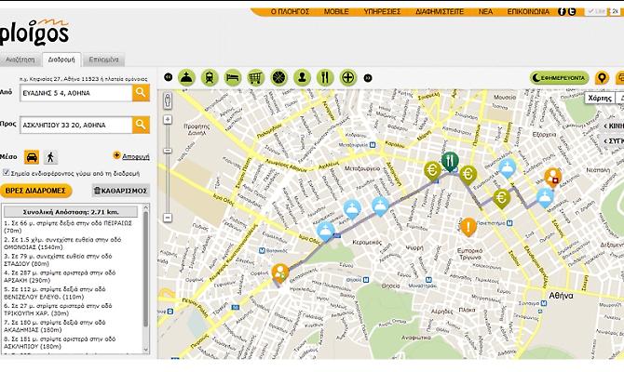The image size is (624, 372).
Task: Click the euro marker left of restaurant marker
Action: coord(432,171)
